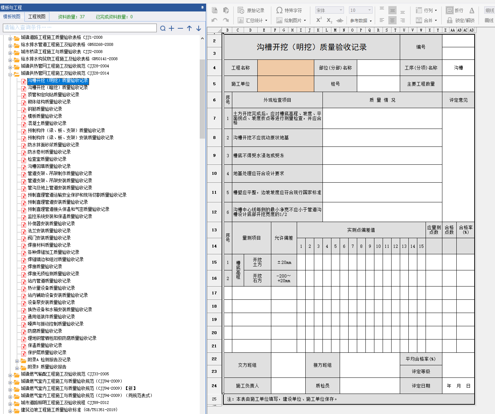The image size is (495, 414).
Task: Select 法兰安装质量验收记录 template
Action: click(x=49, y=231)
